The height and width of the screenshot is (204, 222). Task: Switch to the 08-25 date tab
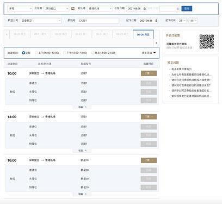pos(122,34)
